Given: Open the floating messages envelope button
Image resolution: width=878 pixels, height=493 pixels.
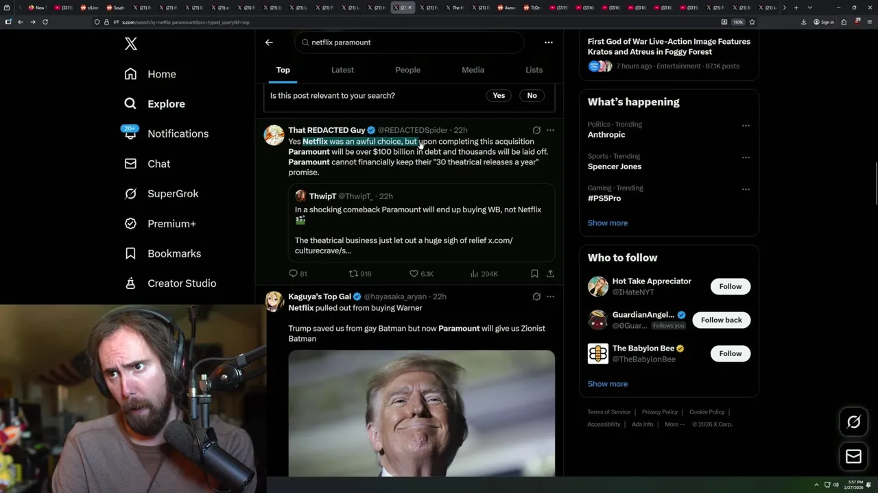Looking at the screenshot, I should (853, 457).
